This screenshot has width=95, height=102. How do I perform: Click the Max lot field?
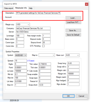point(21,78)
